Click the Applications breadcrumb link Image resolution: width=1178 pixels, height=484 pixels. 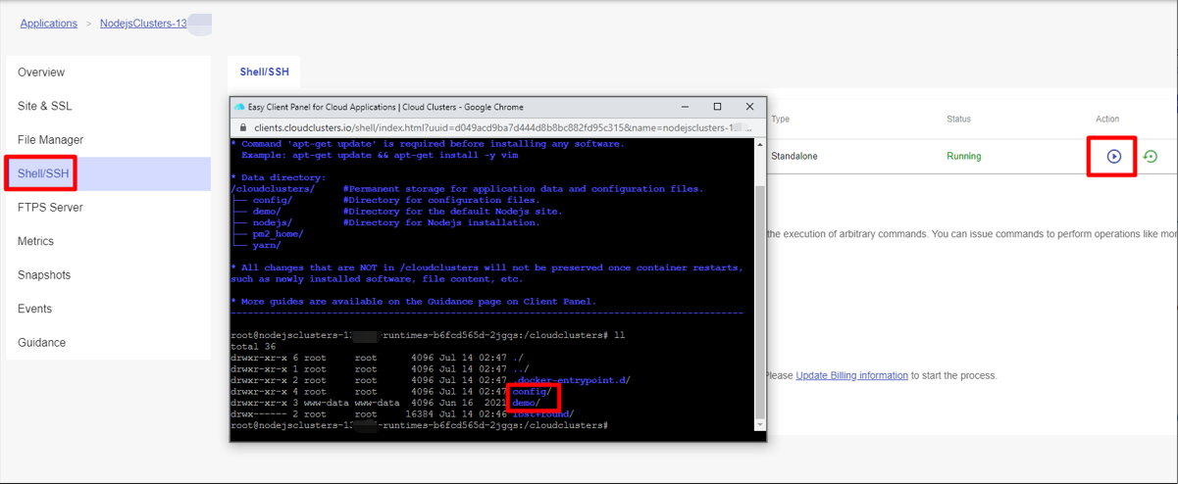(x=49, y=24)
